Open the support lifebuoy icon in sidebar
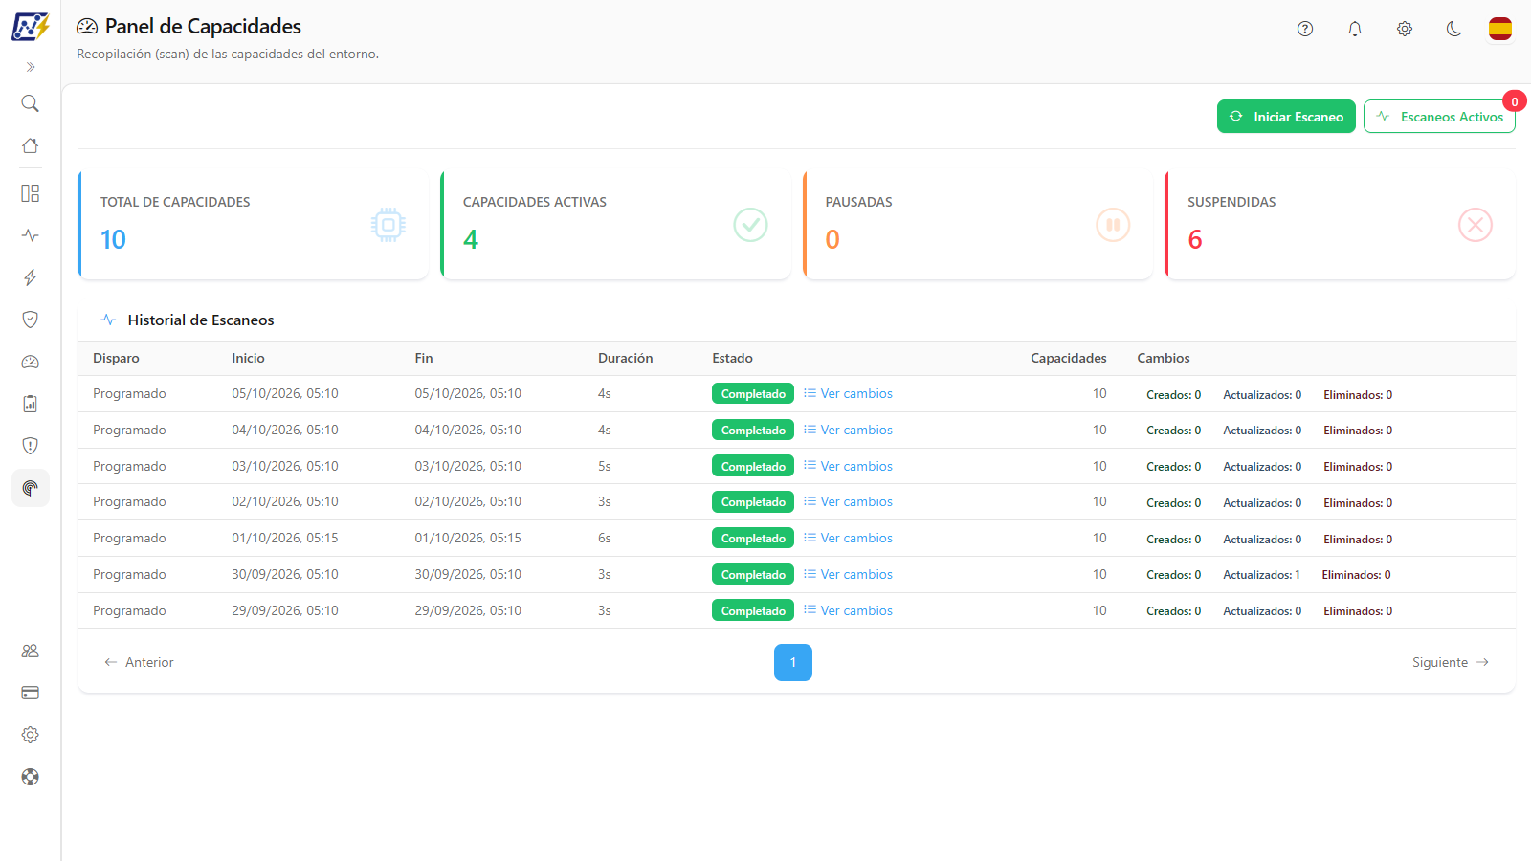Screen dimensions: 1531x861 coord(31,777)
